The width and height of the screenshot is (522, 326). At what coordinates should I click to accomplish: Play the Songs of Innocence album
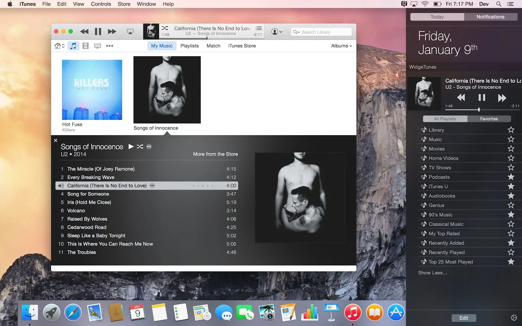(x=131, y=146)
